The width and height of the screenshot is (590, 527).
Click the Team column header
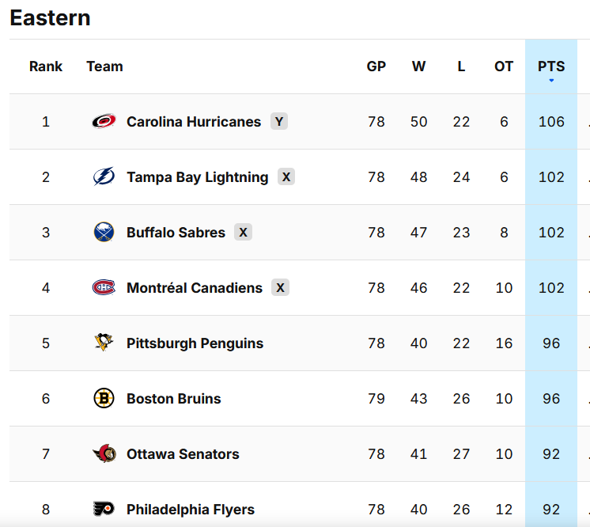(104, 66)
